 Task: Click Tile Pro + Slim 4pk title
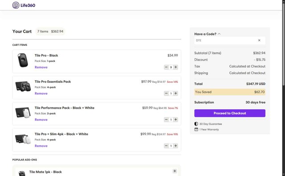(x=61, y=134)
